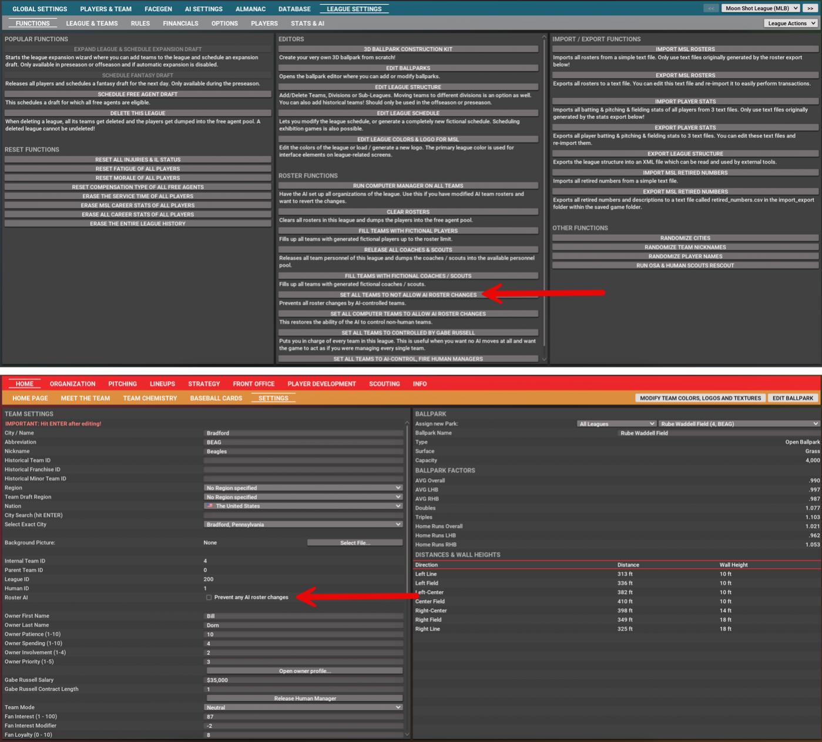Expand the League Actions dropdown

tap(790, 23)
